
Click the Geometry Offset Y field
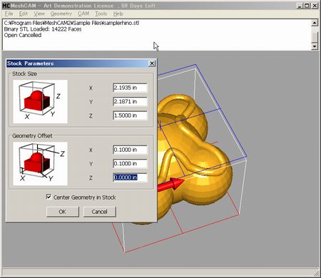tap(130, 163)
